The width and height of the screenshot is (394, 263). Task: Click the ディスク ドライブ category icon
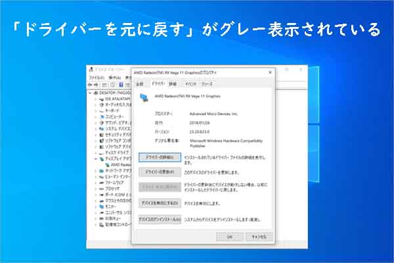point(102,153)
